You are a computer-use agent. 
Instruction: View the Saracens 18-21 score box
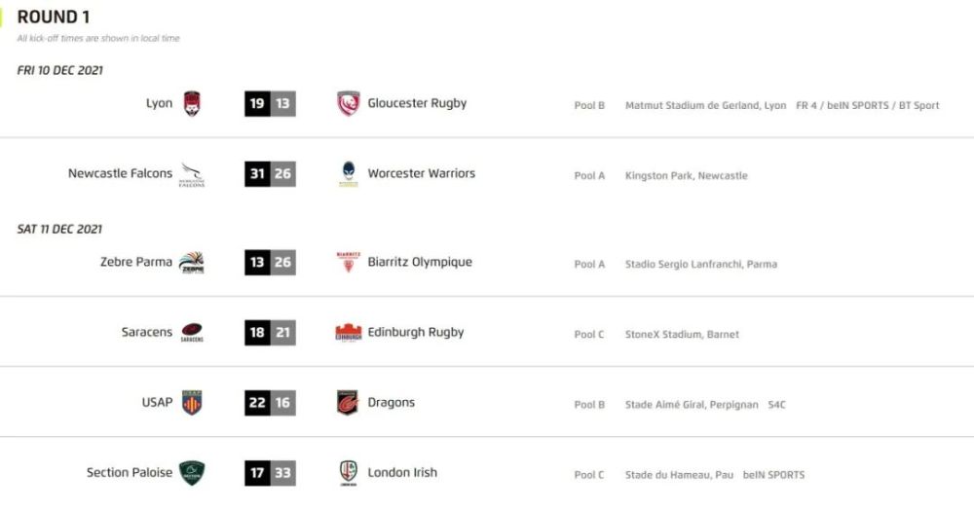pyautogui.click(x=270, y=333)
